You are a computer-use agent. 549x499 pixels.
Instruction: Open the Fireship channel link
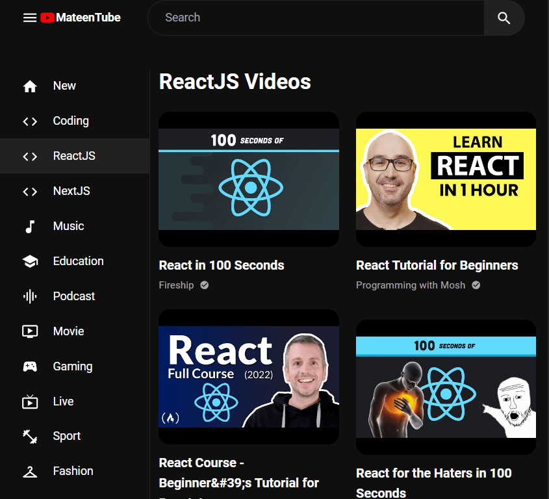click(176, 285)
